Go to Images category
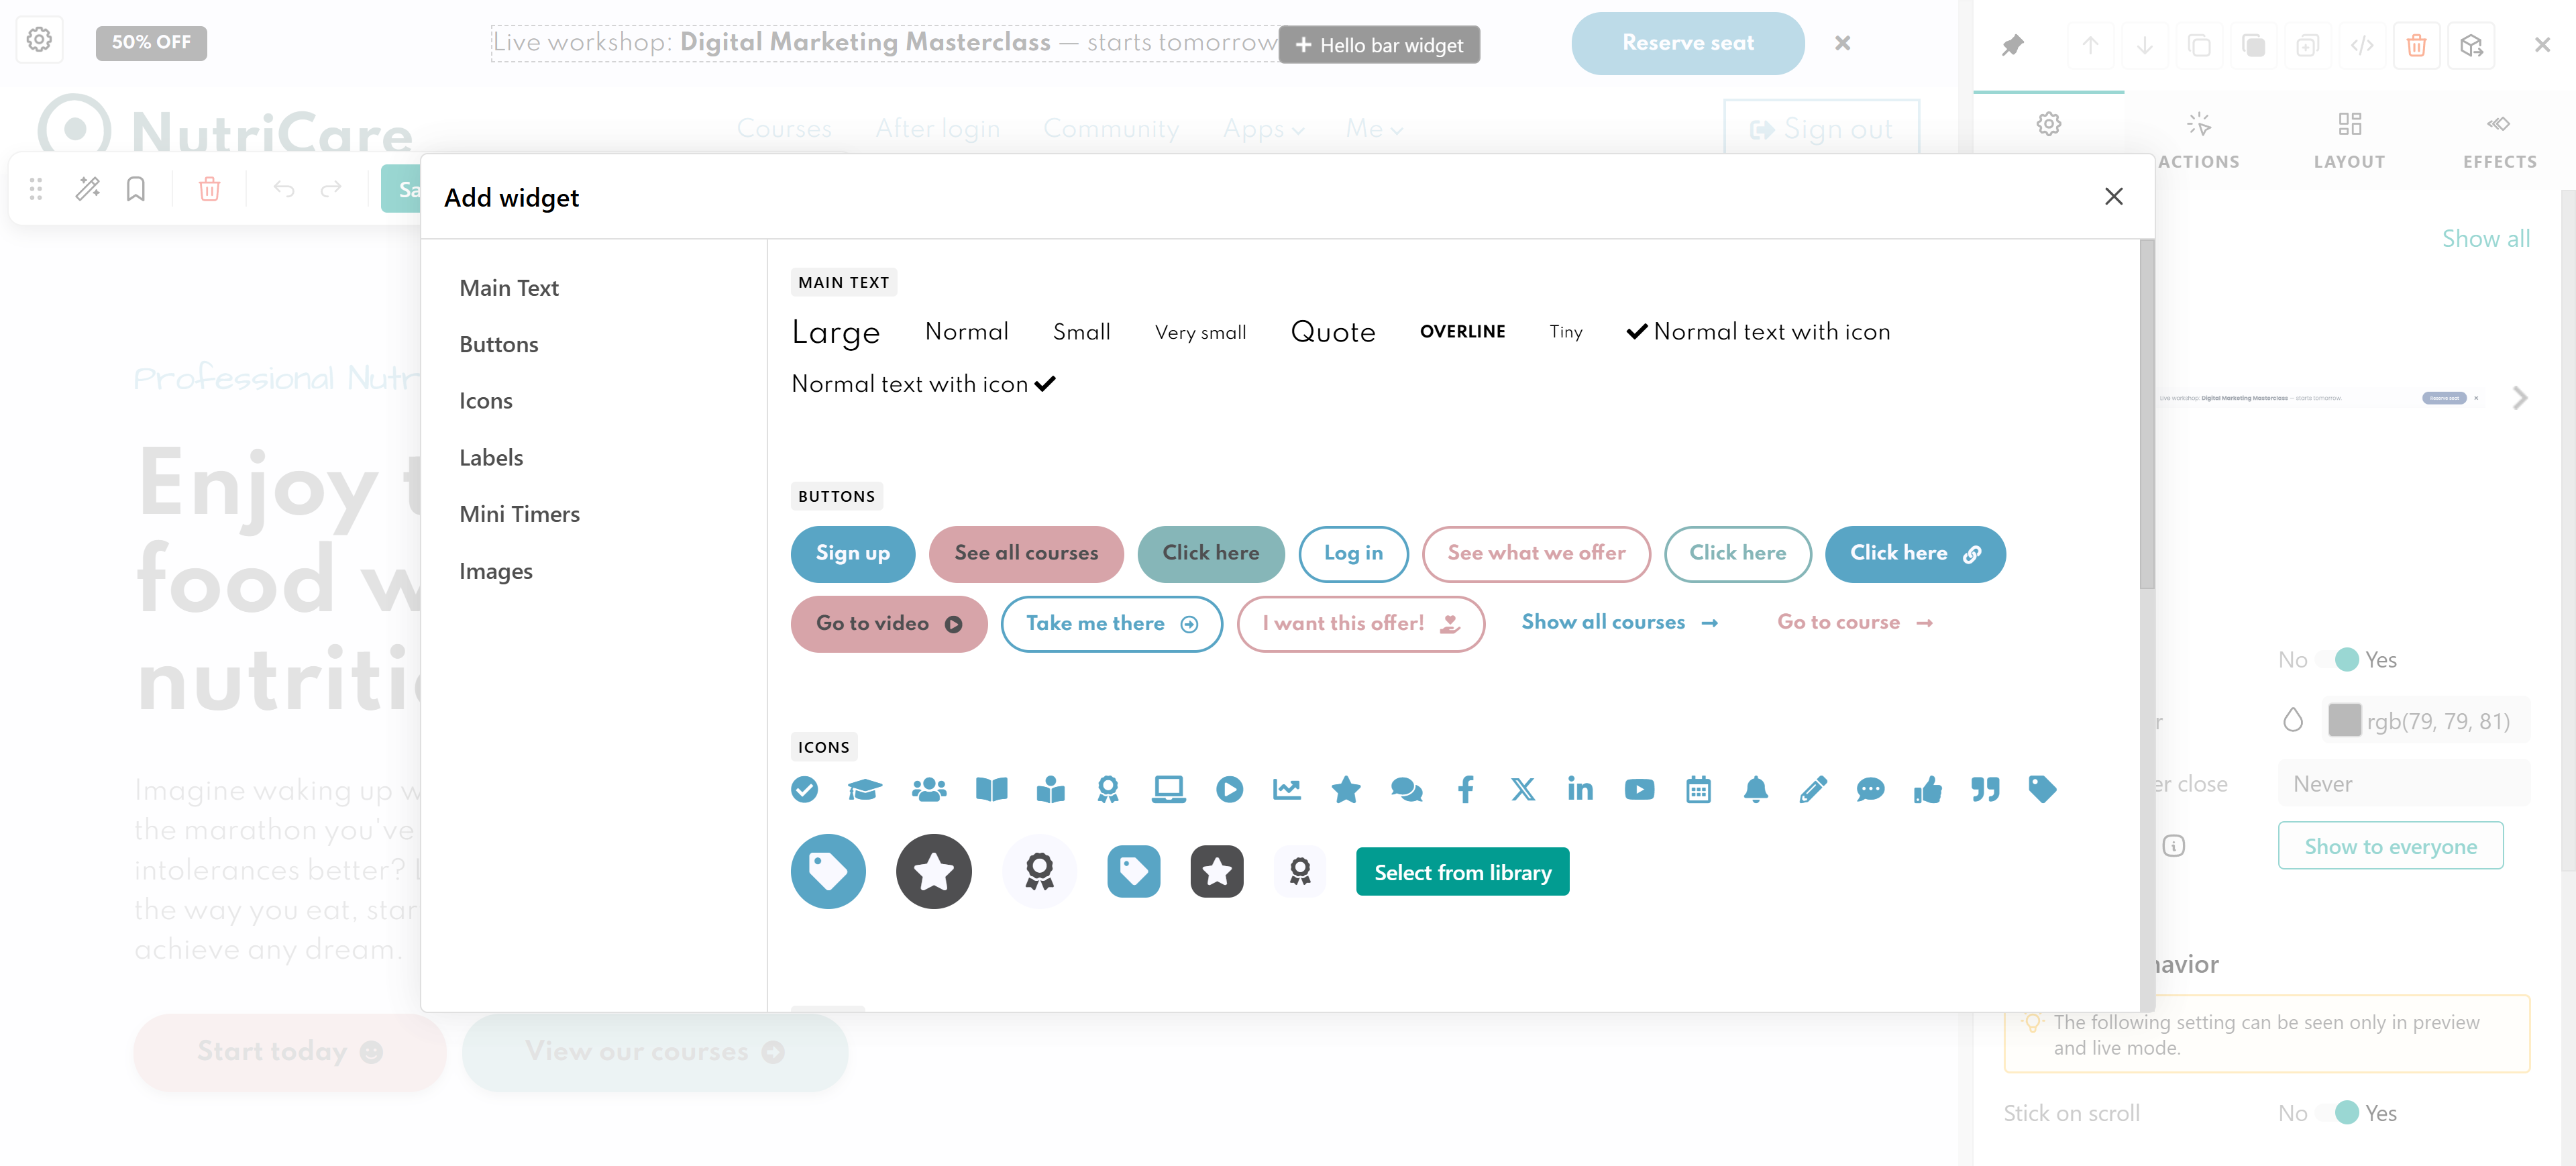The image size is (2576, 1166). pyautogui.click(x=496, y=571)
